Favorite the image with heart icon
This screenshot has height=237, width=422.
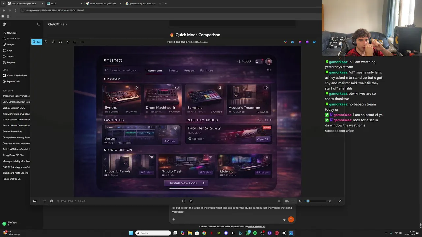44,201
